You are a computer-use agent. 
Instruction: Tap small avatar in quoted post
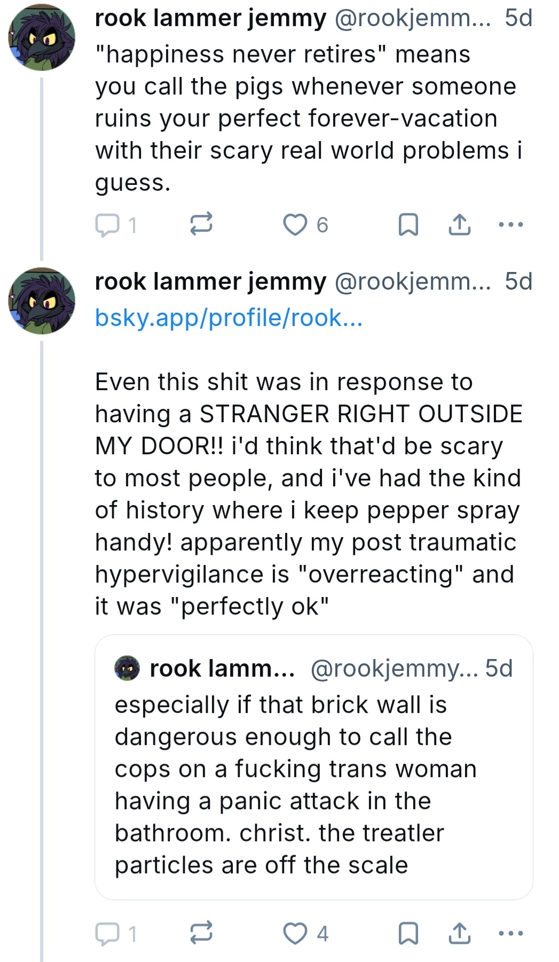click(127, 669)
